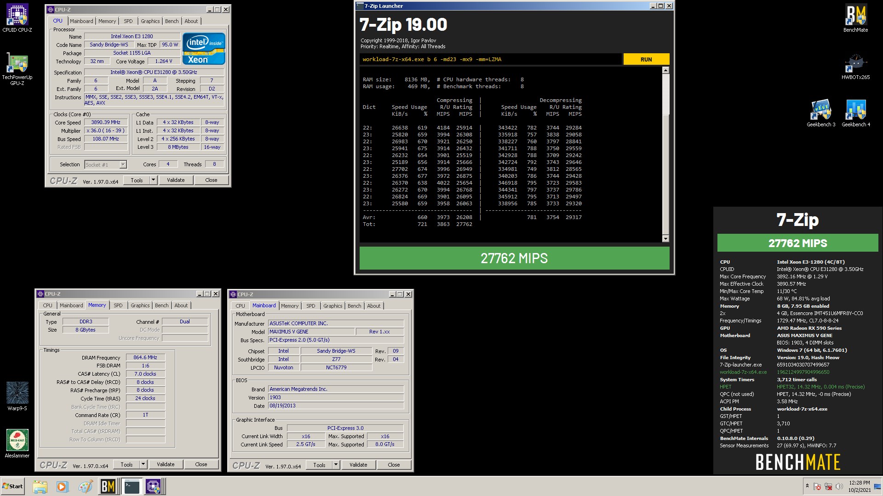Switch to CPU tab in Memory CPU-Z window
Viewport: 883px width, 496px height.
coord(48,305)
